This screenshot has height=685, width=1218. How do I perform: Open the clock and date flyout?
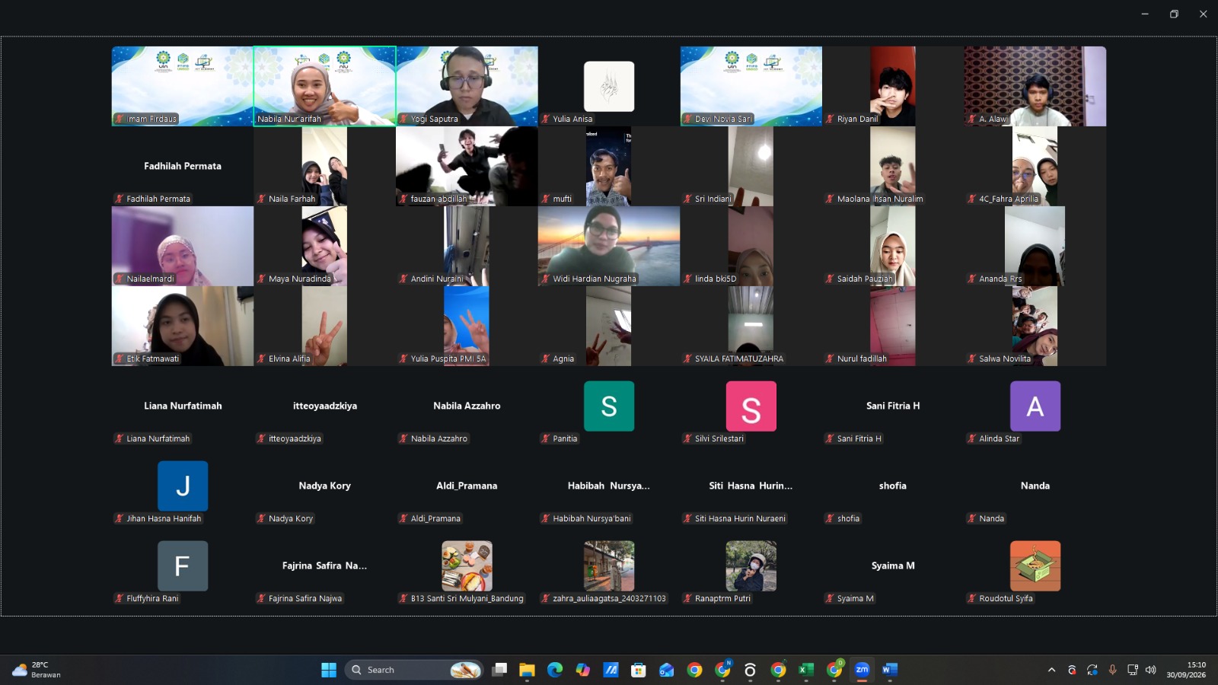tap(1186, 670)
